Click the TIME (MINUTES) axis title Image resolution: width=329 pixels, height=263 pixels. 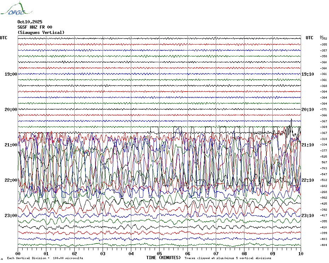163,258
